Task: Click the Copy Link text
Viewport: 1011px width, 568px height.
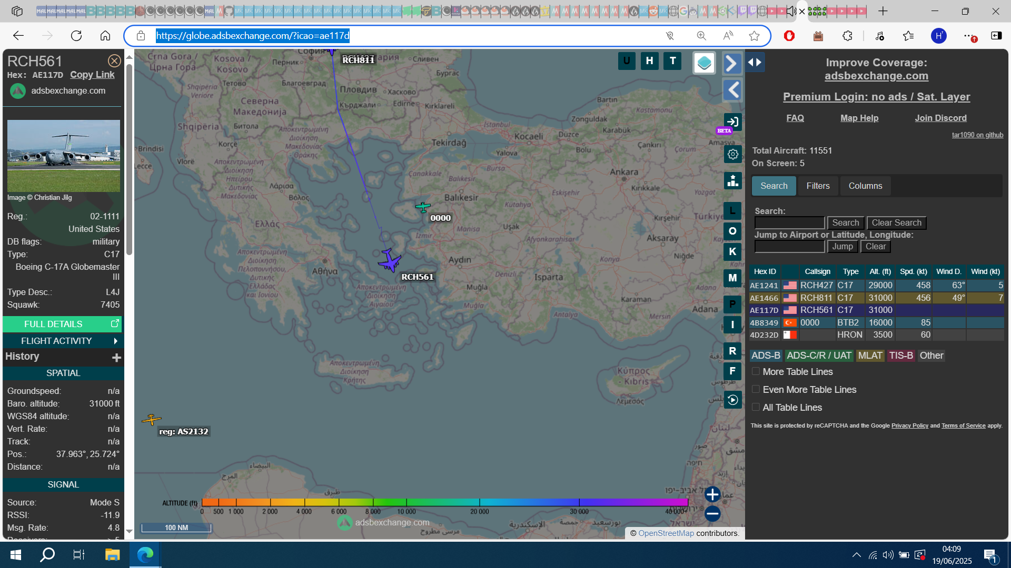Action: (x=92, y=75)
